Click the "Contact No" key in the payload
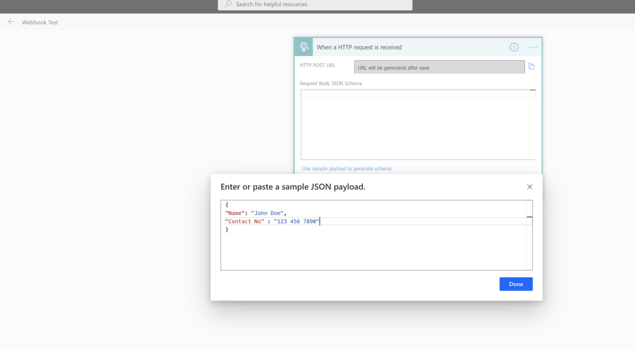635x350 pixels. tap(245, 221)
